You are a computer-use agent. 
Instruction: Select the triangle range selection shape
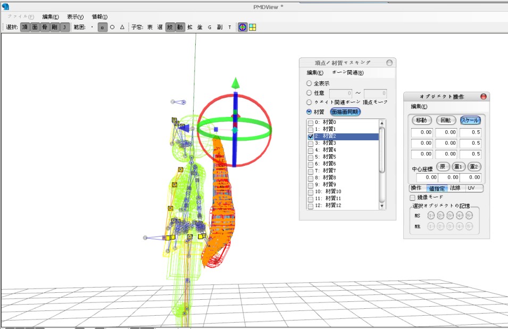tap(122, 27)
